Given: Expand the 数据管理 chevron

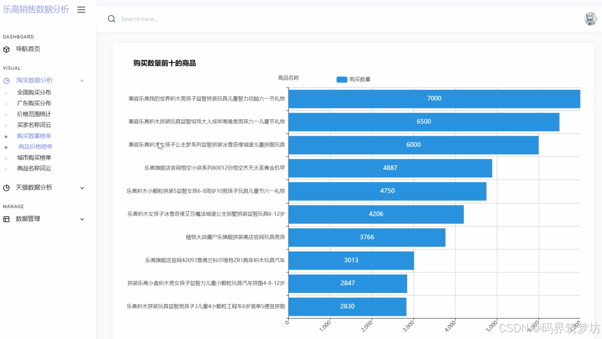Looking at the screenshot, I should (82, 219).
